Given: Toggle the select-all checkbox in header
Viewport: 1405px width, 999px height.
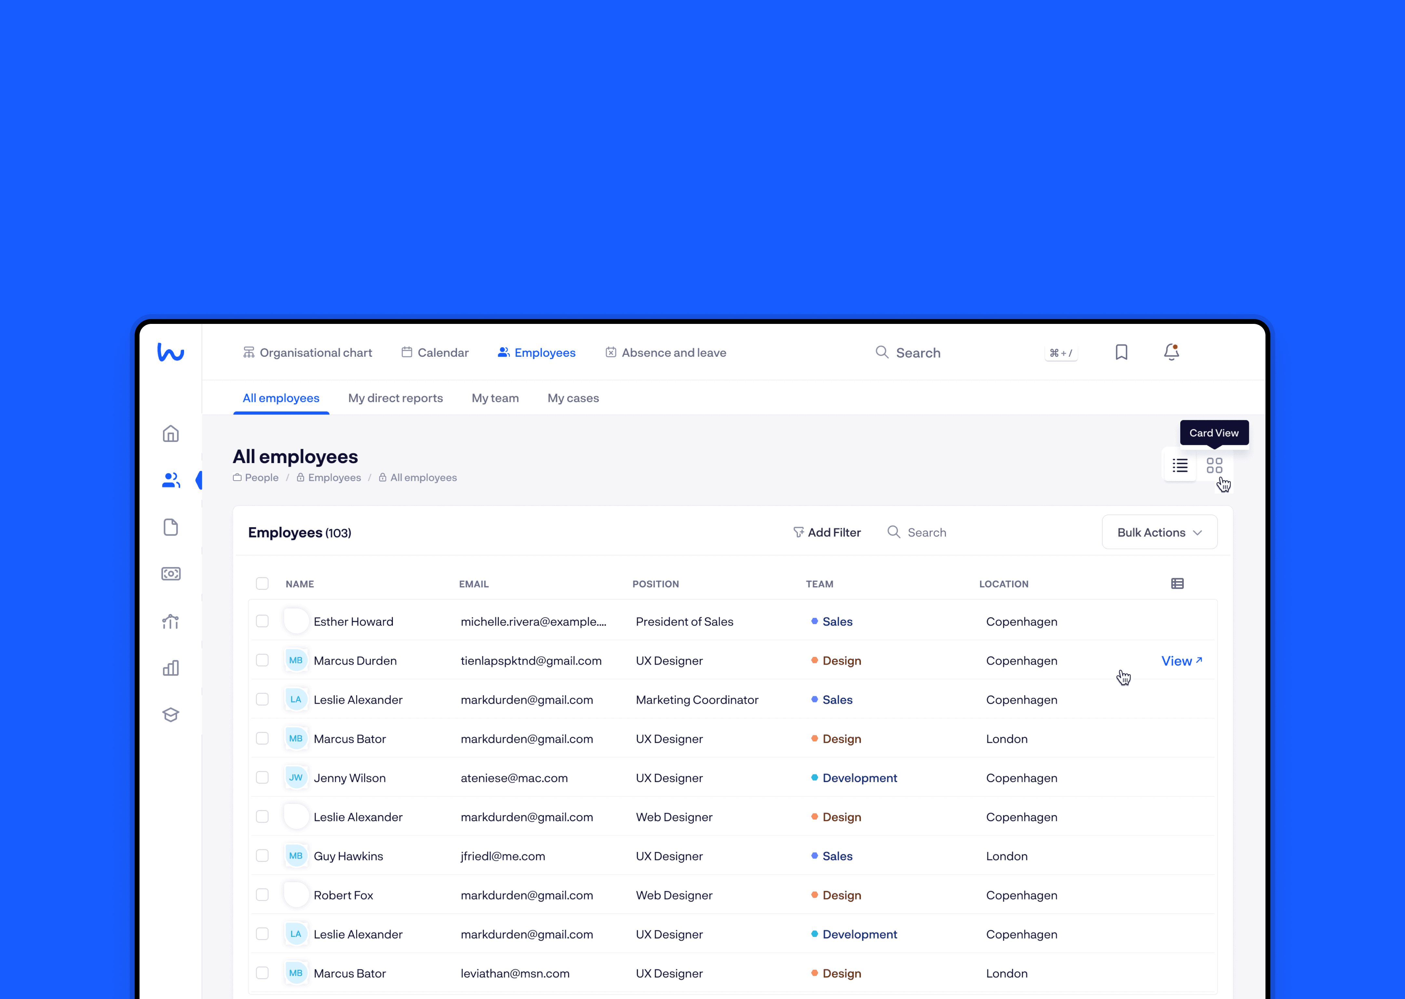Looking at the screenshot, I should (262, 583).
